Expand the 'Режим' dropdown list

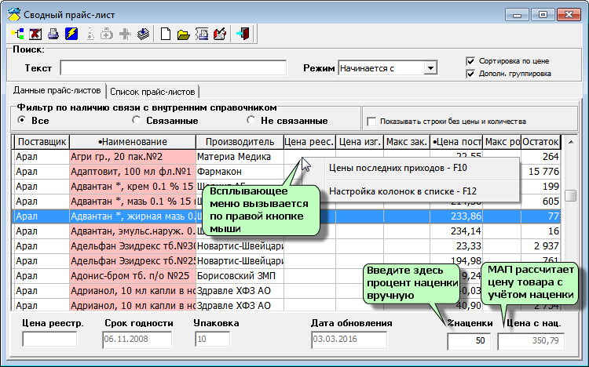point(430,68)
